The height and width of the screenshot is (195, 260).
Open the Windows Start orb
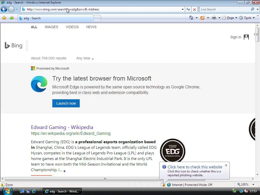click(8, 191)
